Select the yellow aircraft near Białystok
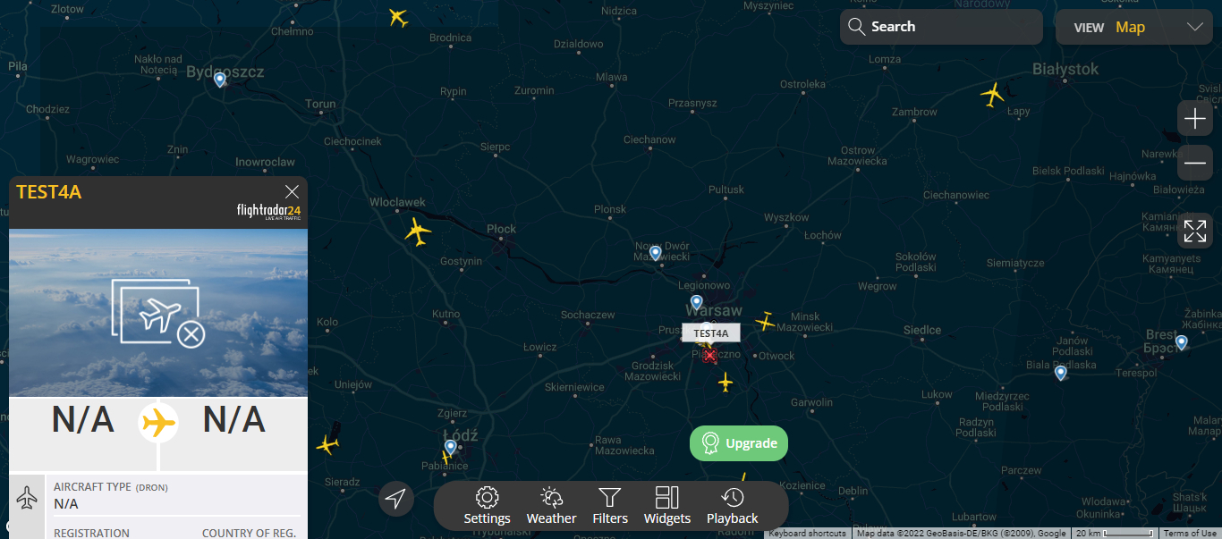The height and width of the screenshot is (539, 1222). click(992, 94)
